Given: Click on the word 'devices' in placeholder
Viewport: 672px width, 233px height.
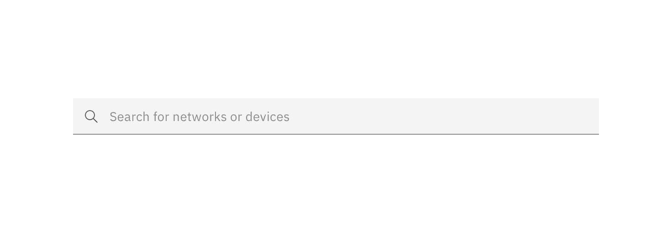Looking at the screenshot, I should (268, 117).
